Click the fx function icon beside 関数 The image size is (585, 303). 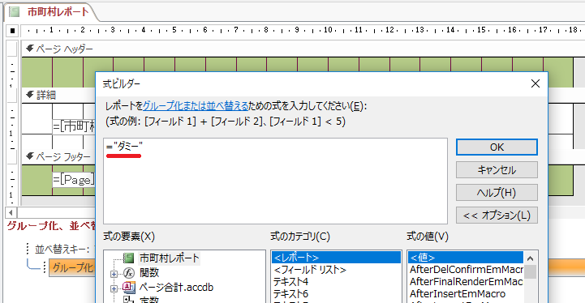point(129,273)
